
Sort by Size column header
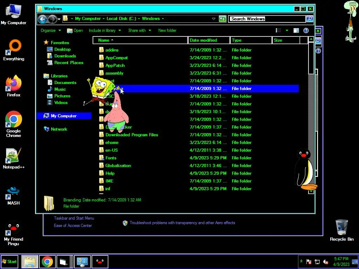pyautogui.click(x=286, y=40)
